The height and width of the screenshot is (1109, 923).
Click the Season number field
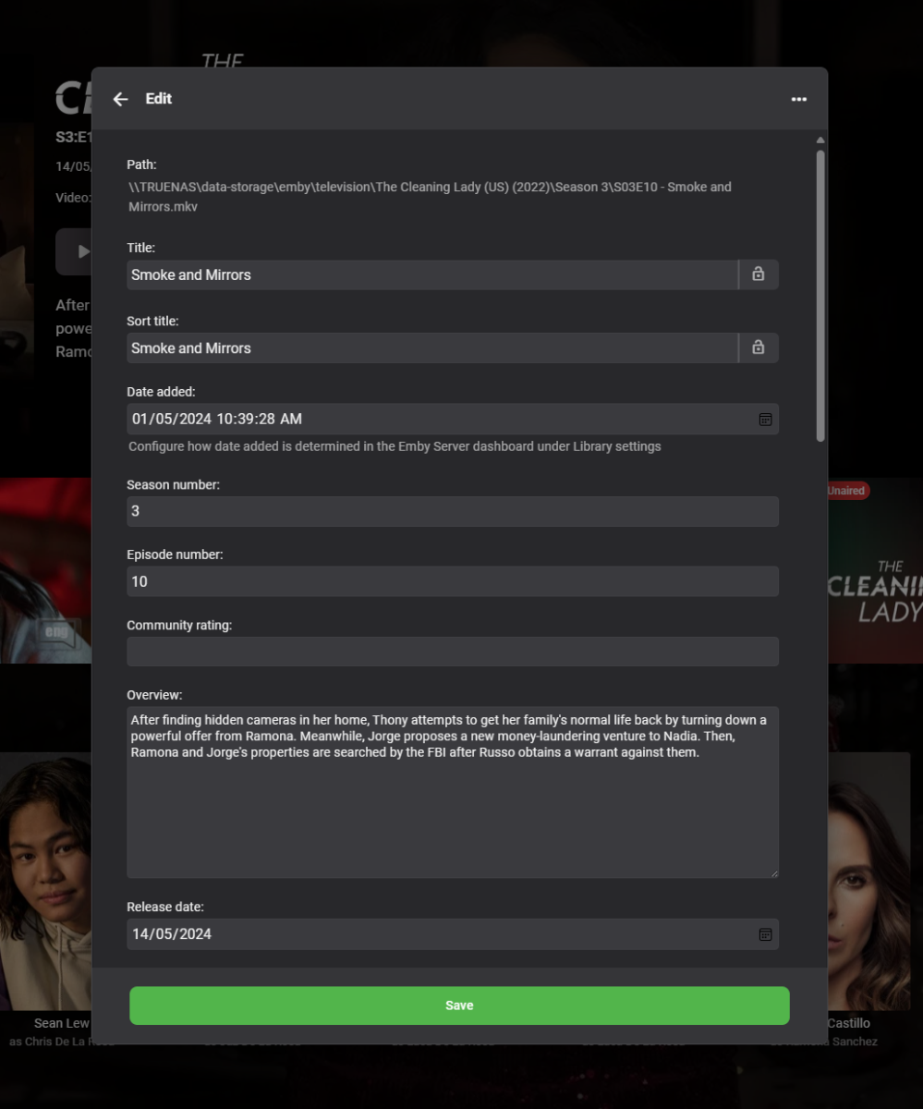[x=452, y=511]
